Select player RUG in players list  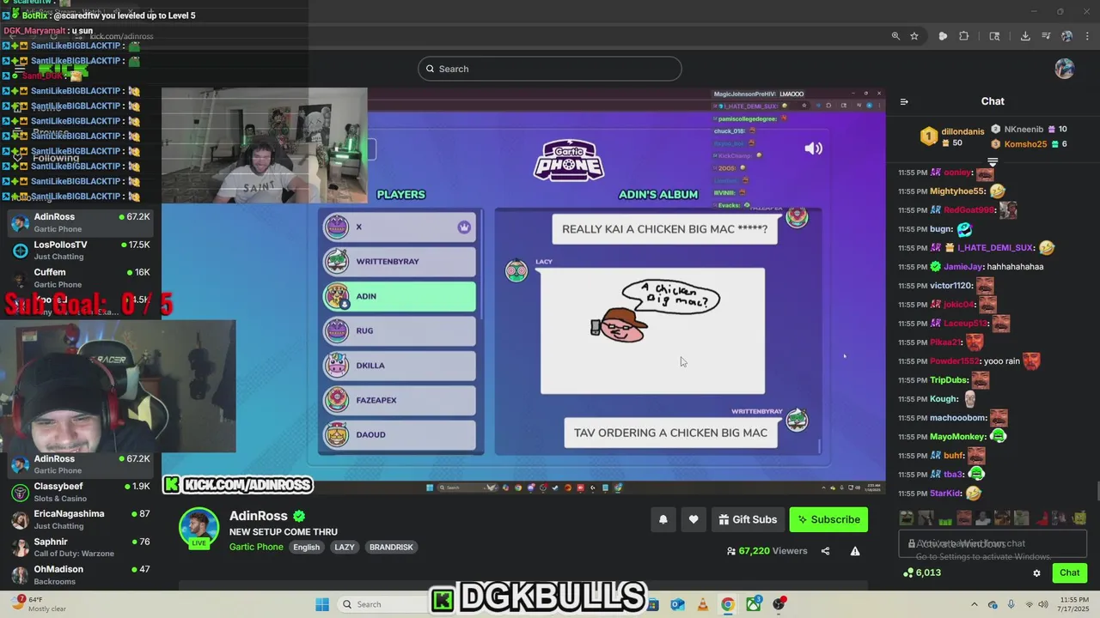click(x=399, y=330)
